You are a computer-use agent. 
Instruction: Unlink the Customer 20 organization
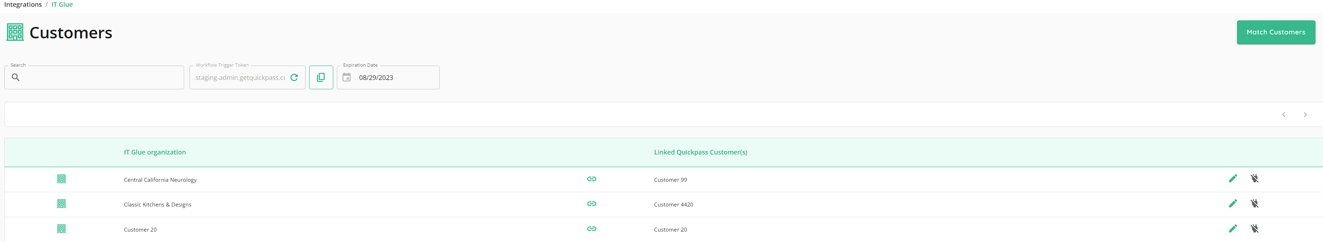pyautogui.click(x=1254, y=229)
